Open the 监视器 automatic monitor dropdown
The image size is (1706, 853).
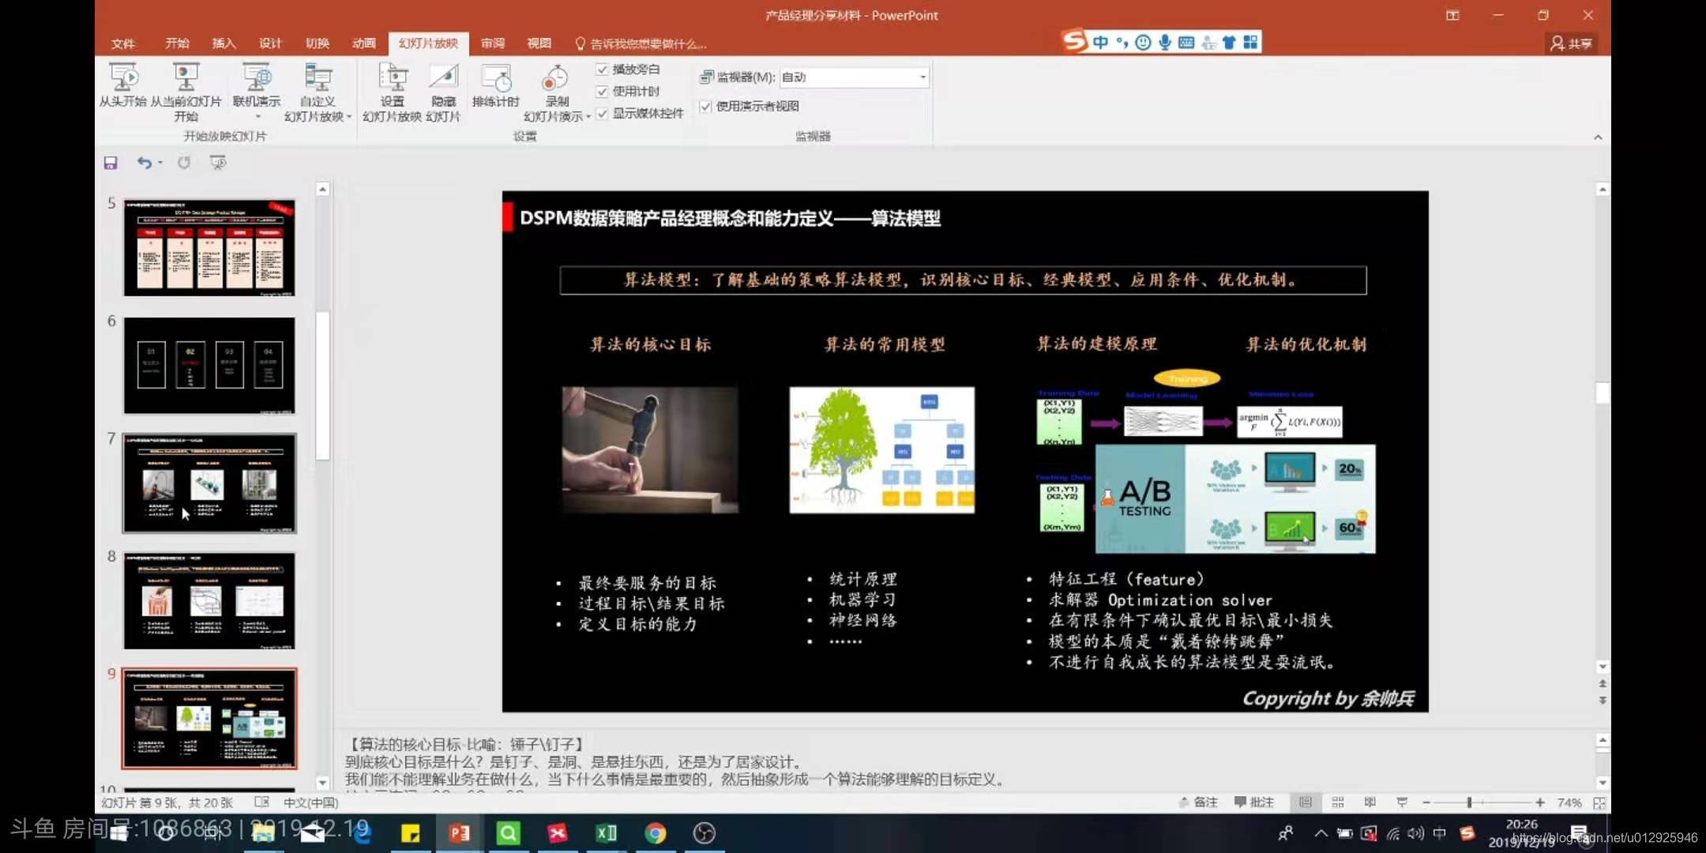pyautogui.click(x=922, y=77)
